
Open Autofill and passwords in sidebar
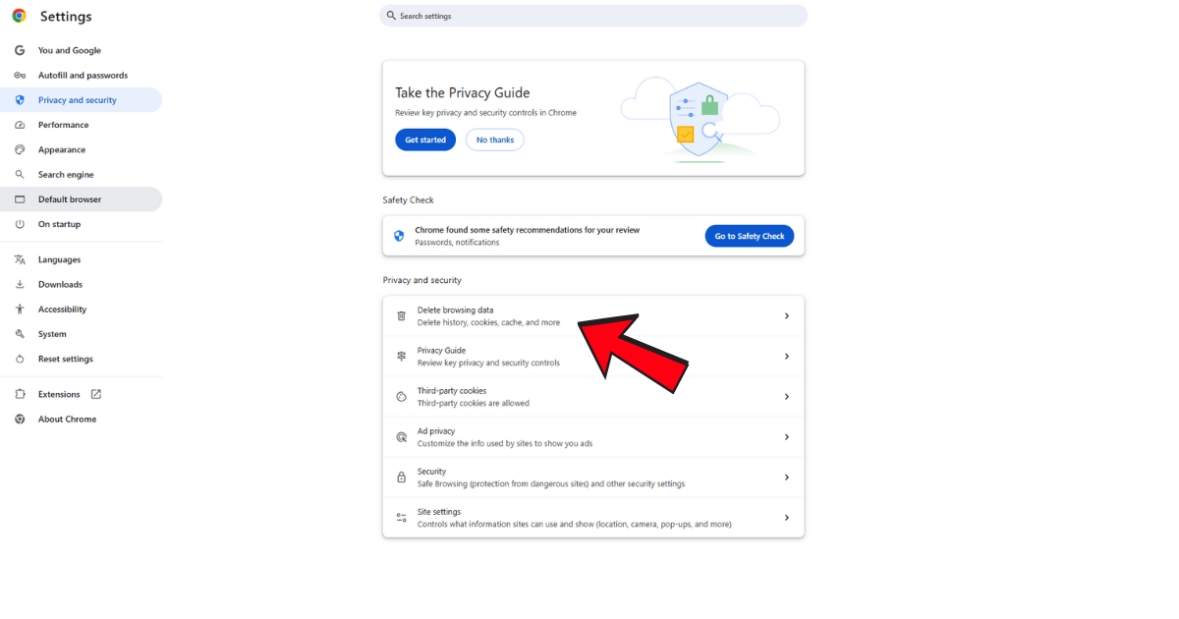83,76
